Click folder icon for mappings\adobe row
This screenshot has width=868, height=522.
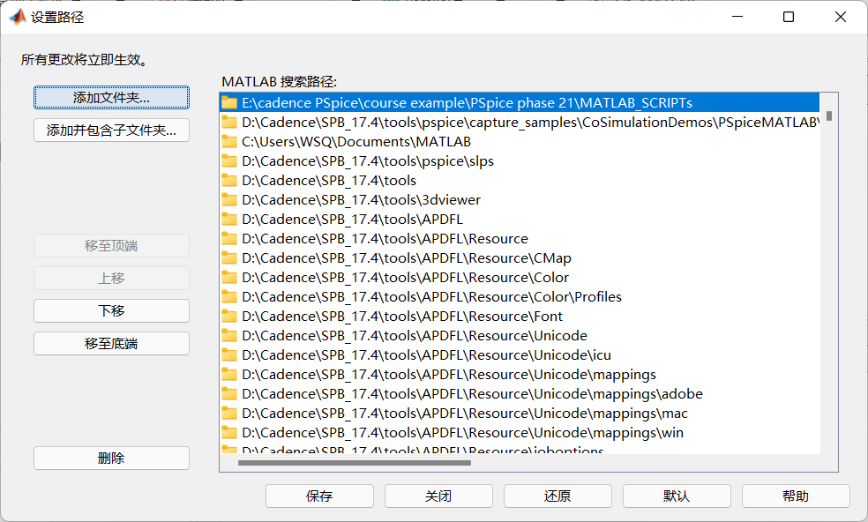pos(229,393)
